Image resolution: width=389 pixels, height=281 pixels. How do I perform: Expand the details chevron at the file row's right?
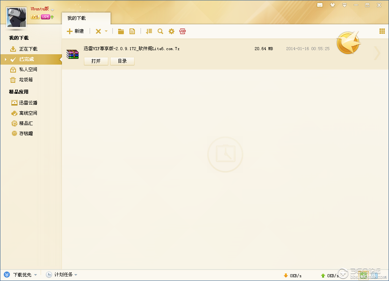click(377, 52)
